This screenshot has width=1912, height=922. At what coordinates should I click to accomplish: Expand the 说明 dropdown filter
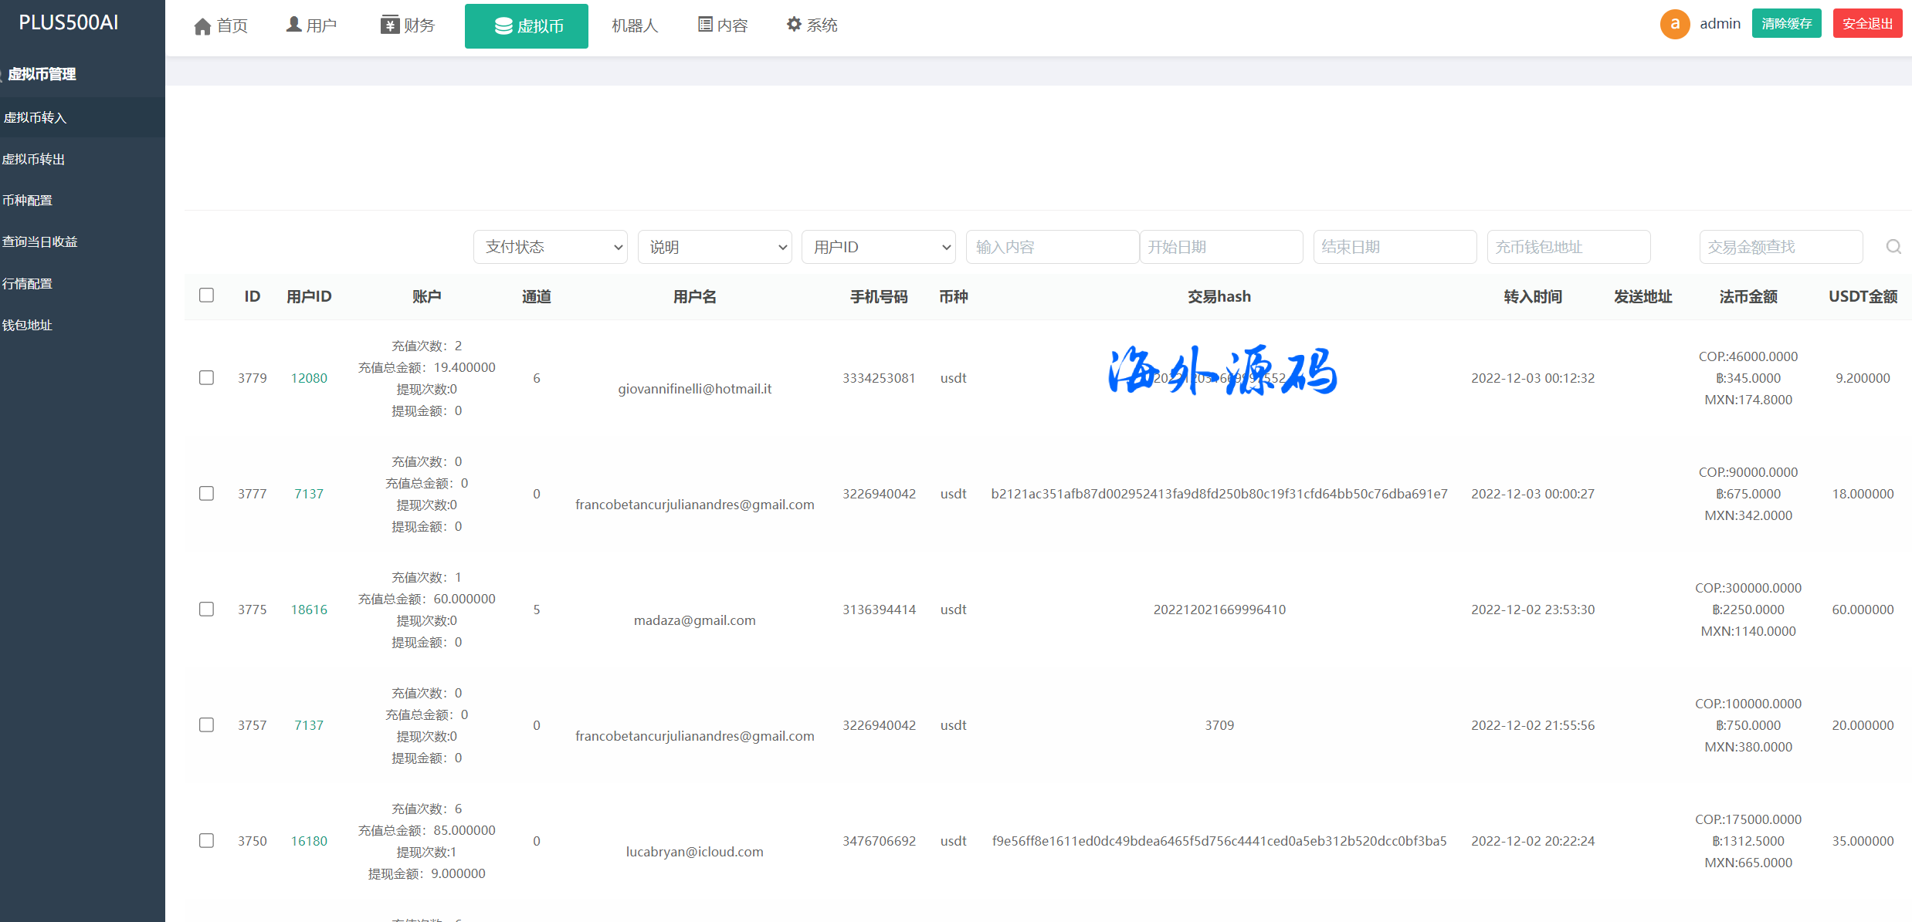coord(714,247)
